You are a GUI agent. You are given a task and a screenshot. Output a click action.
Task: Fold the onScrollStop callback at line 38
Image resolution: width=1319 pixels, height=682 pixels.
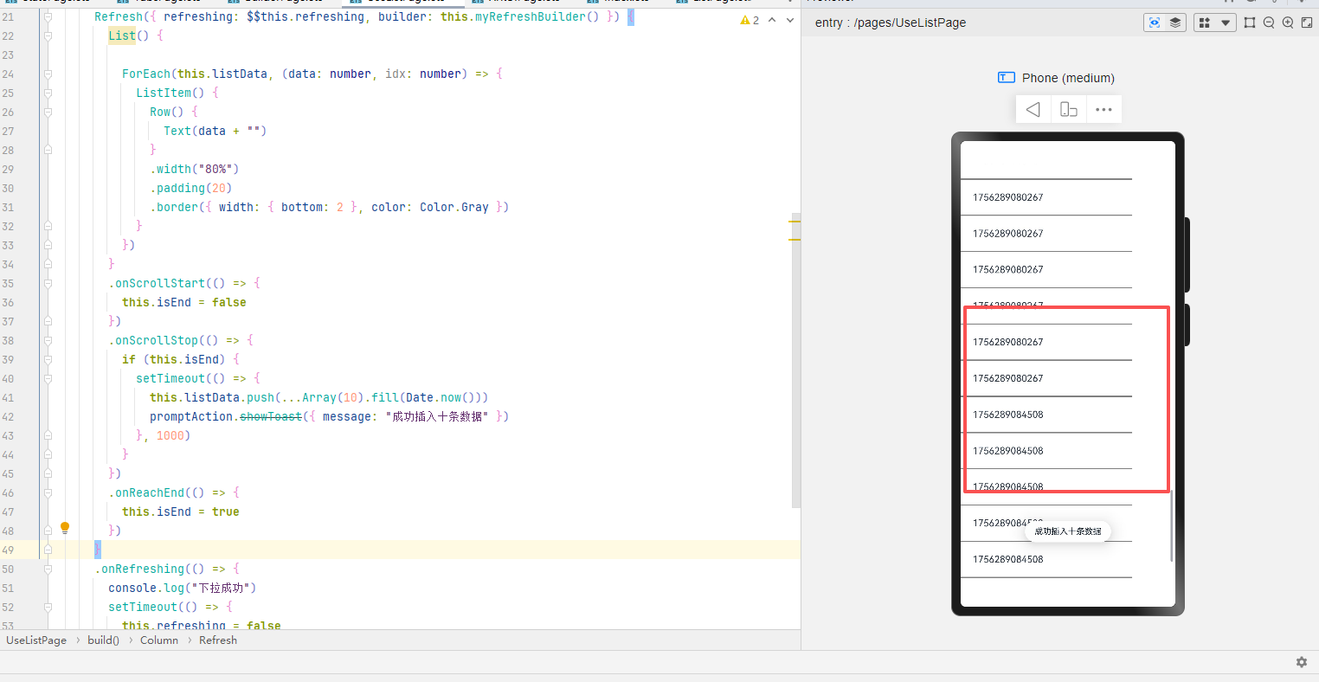click(48, 341)
